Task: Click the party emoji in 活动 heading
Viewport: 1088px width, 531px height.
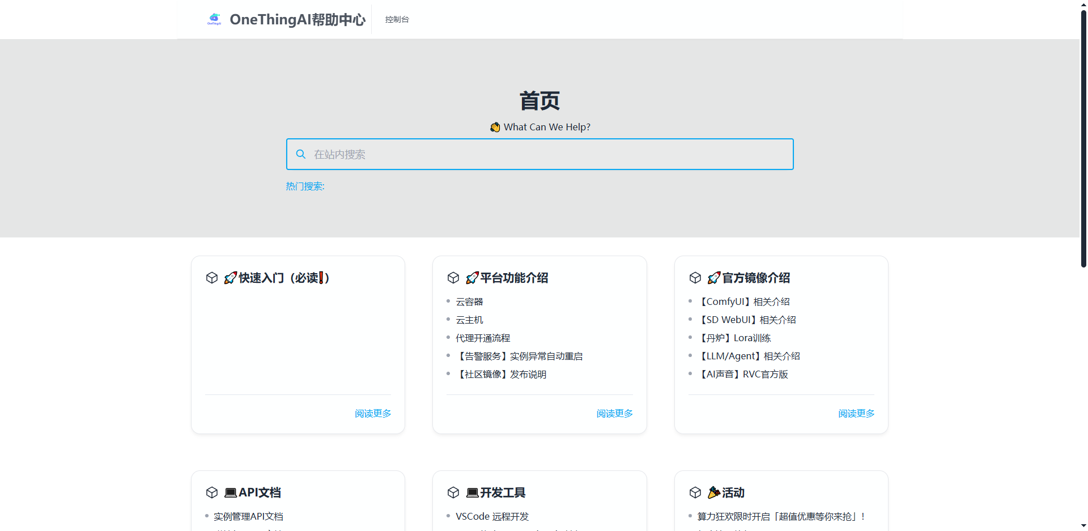Action: coord(714,492)
